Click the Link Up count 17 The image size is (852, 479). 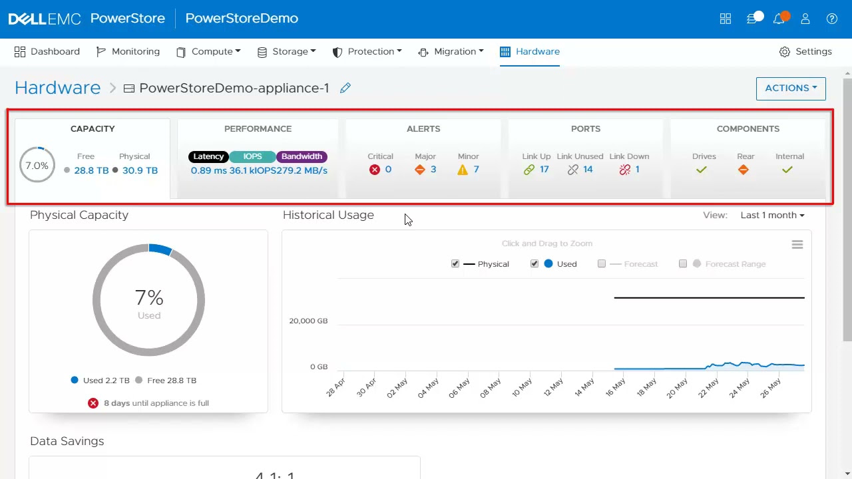(544, 170)
